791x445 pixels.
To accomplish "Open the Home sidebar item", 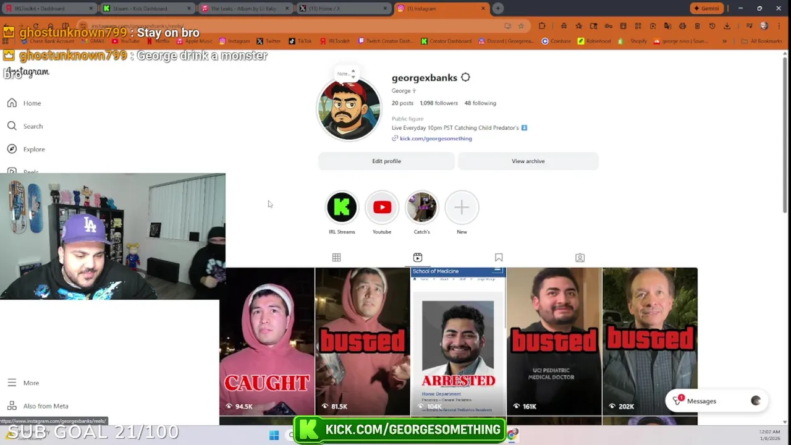I will click(x=25, y=103).
